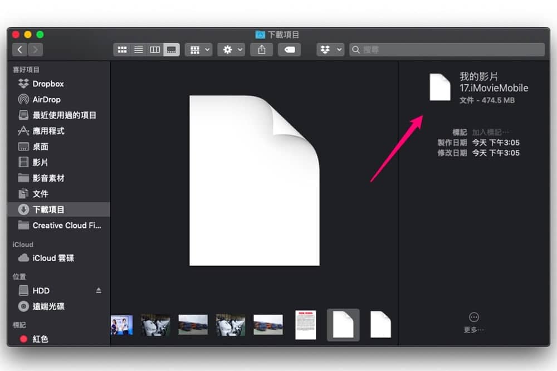
Task: Go back with the left chevron button
Action: click(20, 50)
